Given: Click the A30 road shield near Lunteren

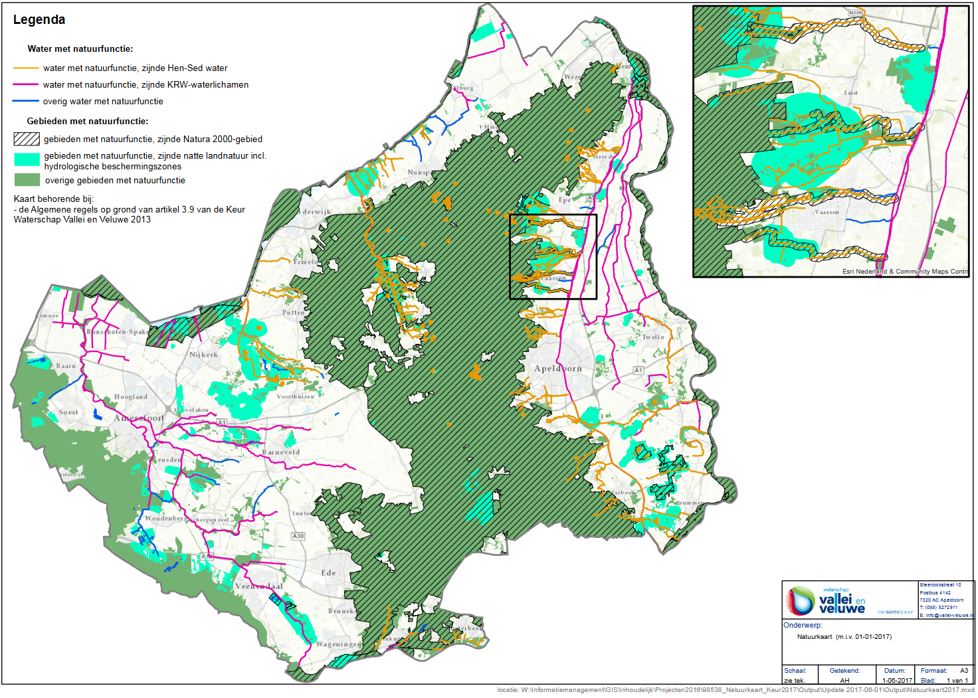Looking at the screenshot, I should tap(298, 536).
